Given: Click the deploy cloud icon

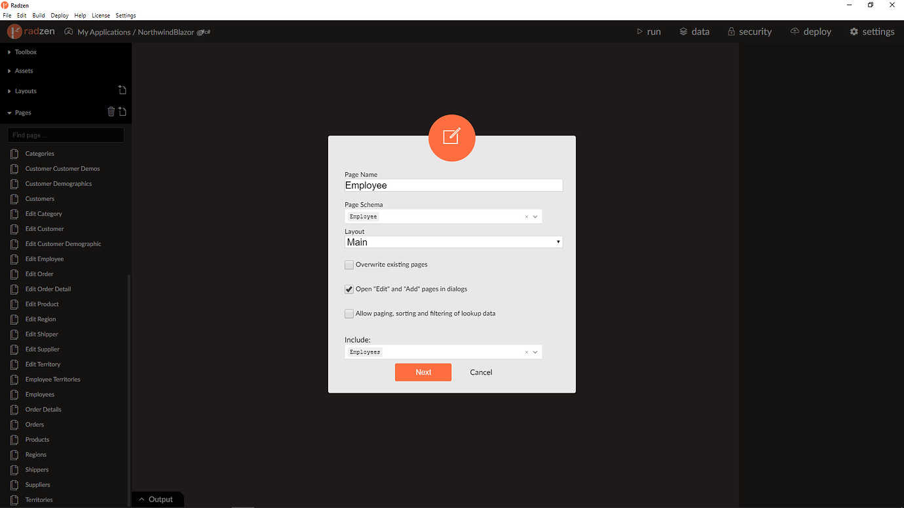Looking at the screenshot, I should tap(795, 31).
